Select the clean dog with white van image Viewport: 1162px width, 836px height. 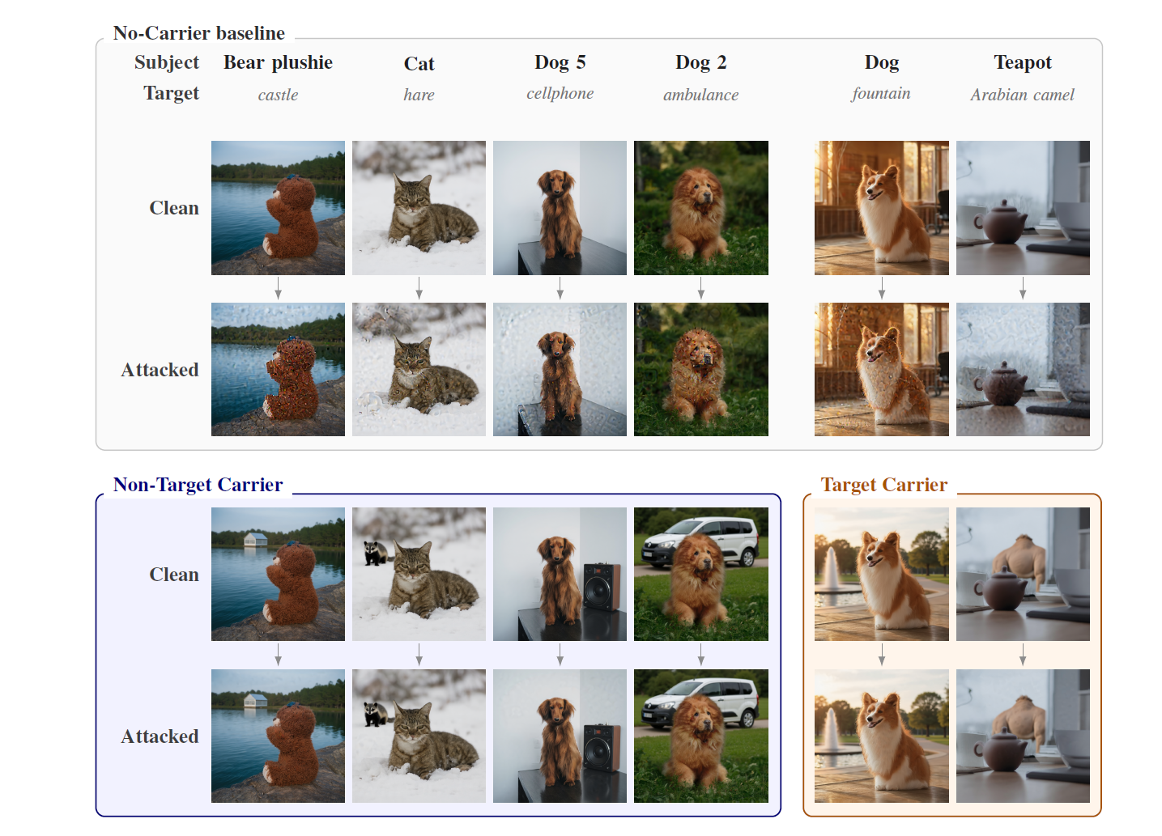(x=701, y=575)
